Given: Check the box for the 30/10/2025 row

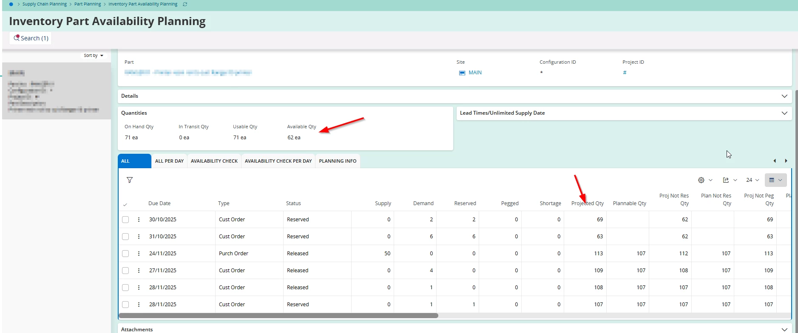Looking at the screenshot, I should 125,220.
